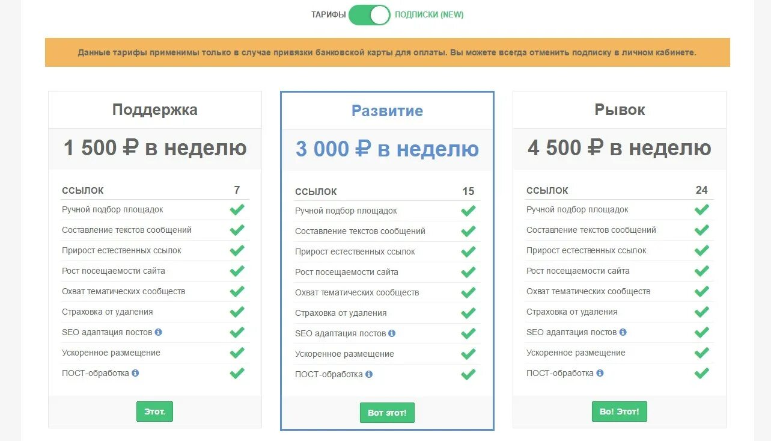Image resolution: width=771 pixels, height=441 pixels.
Task: Click the Развитие plan title
Action: 387,111
